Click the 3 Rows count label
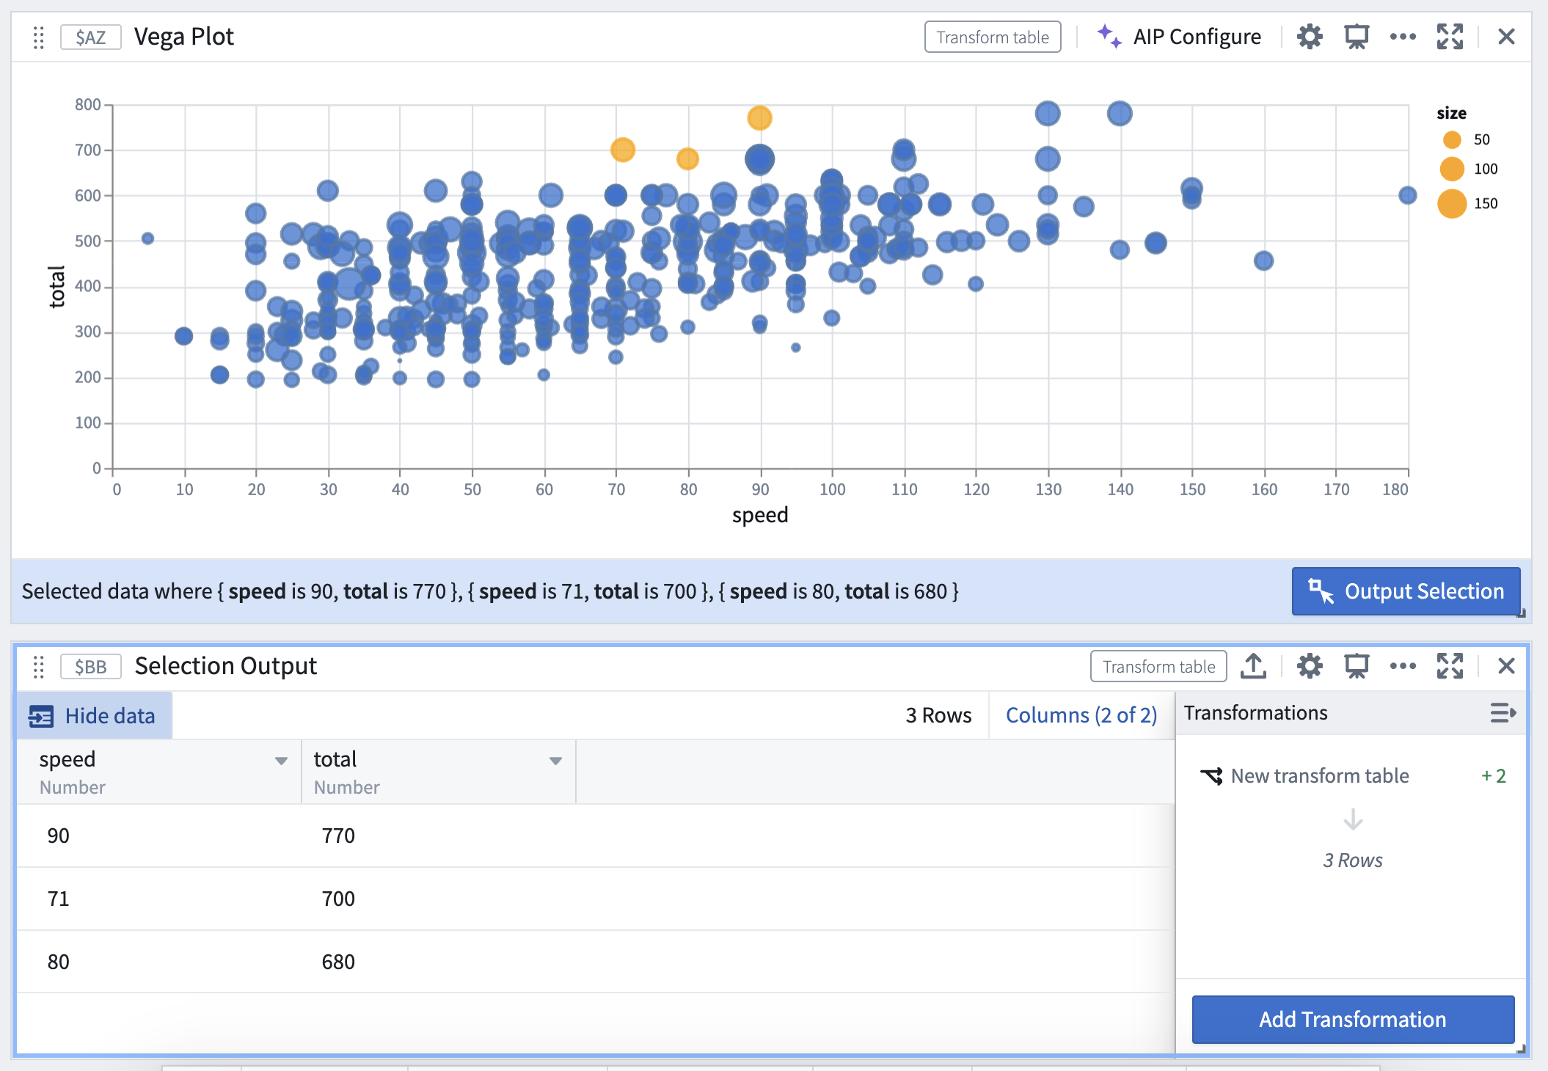This screenshot has height=1071, width=1548. tap(938, 715)
